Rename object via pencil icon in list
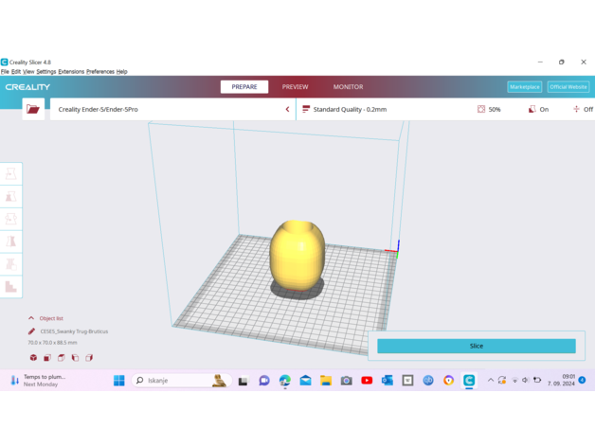 tap(31, 331)
